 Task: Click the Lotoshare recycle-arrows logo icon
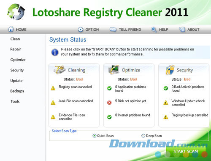16,12
